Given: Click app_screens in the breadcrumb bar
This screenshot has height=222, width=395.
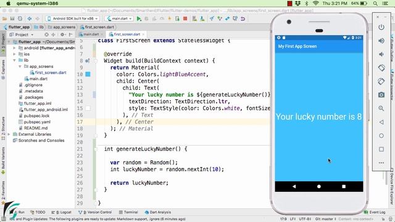Looking at the screenshot, I should click(62, 27).
